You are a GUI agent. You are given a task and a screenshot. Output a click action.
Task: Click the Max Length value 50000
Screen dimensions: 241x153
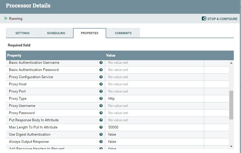tap(113, 127)
